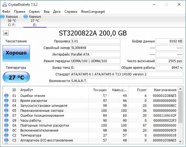Open the Сервис menu
Screen dimensions: 186x147
point(34,12)
